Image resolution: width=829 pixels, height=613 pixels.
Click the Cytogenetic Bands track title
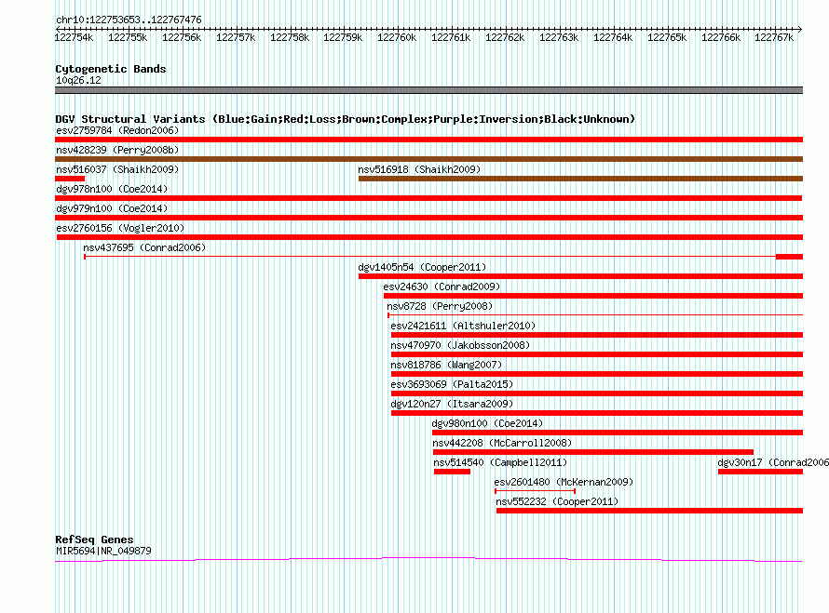111,69
